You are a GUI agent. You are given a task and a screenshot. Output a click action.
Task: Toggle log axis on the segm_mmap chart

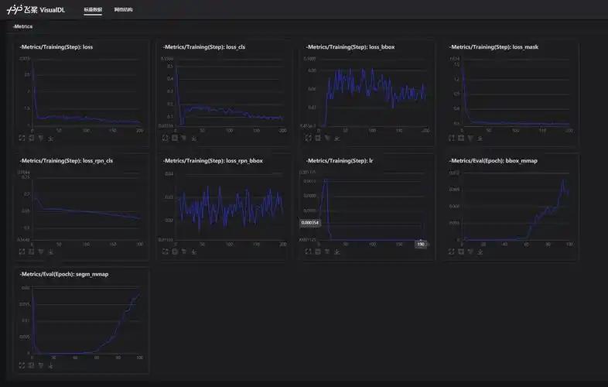tap(41, 365)
